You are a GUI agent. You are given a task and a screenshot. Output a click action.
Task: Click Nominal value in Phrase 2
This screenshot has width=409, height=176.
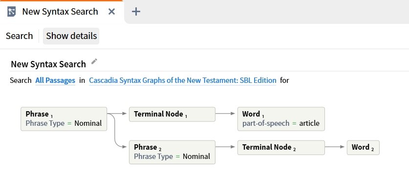[x=196, y=156]
